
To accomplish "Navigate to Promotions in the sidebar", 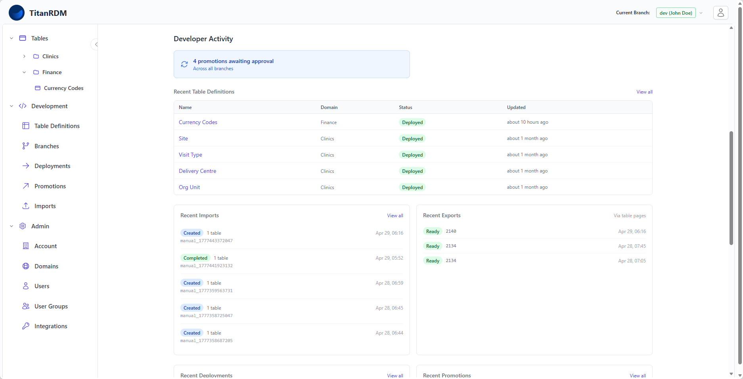I will pos(50,186).
